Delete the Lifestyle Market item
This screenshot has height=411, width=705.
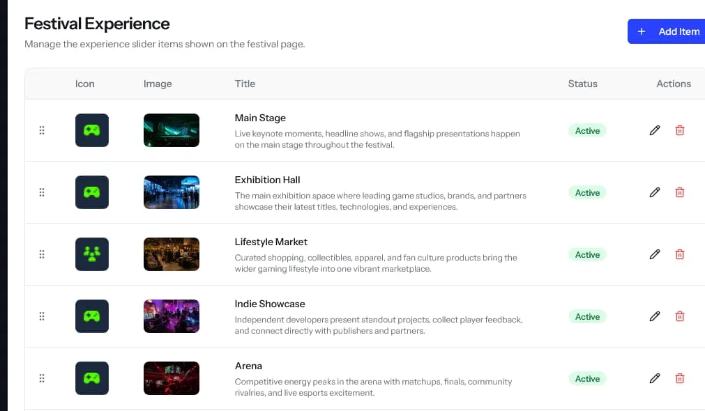(680, 254)
